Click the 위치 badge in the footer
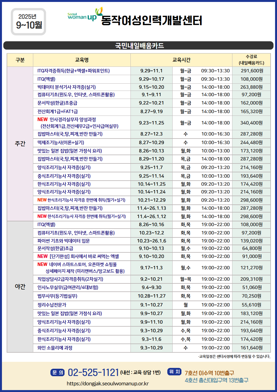This screenshot has height=392, width=277. [175, 372]
